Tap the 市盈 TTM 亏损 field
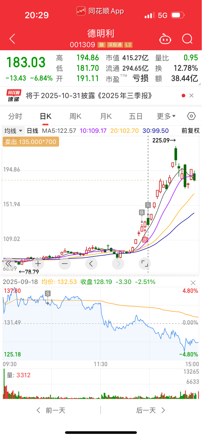202x438 pixels. click(x=127, y=78)
